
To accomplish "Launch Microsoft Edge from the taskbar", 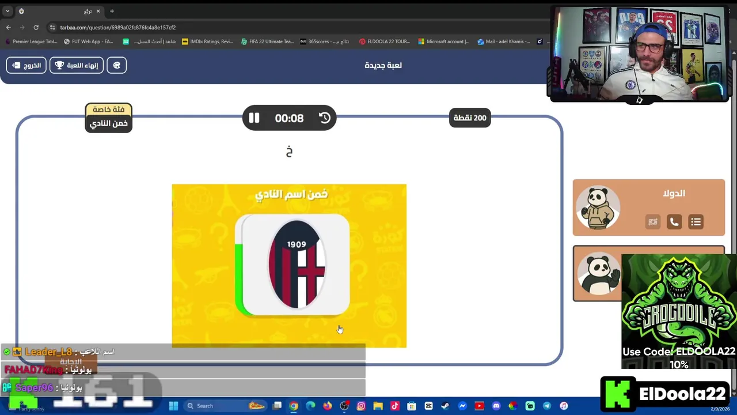I will 310,406.
